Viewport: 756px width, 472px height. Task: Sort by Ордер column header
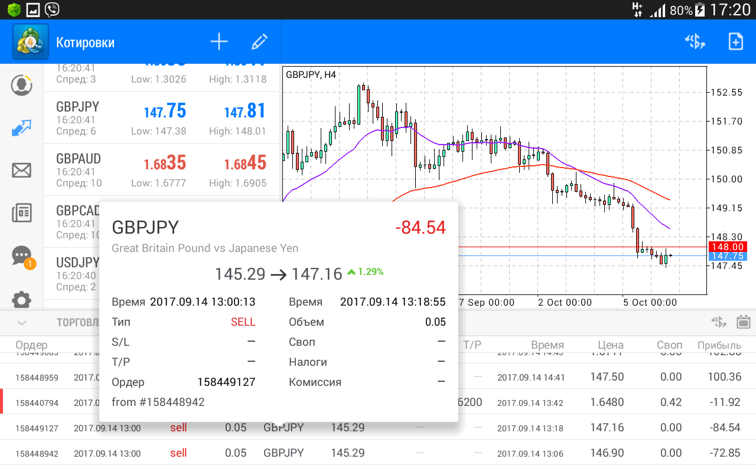(31, 345)
